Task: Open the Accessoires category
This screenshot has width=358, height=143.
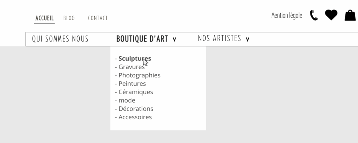Action: click(135, 117)
